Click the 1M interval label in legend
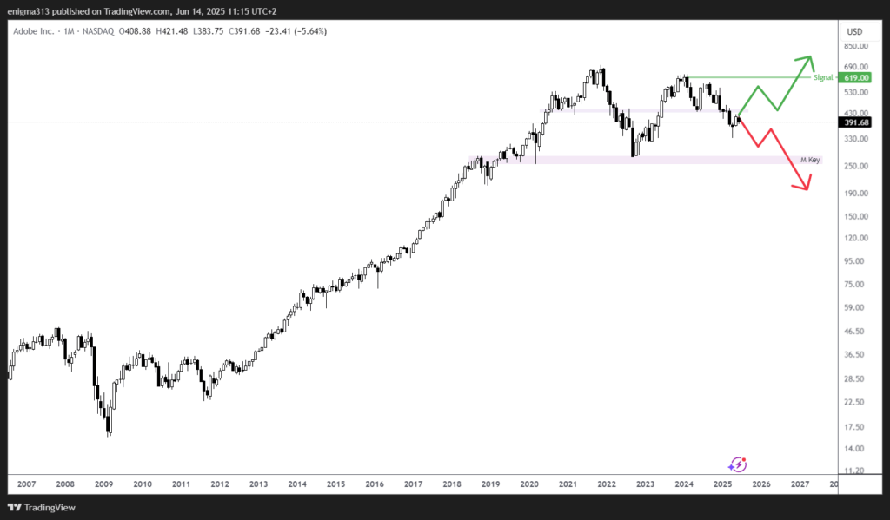The height and width of the screenshot is (520, 890). pyautogui.click(x=70, y=31)
